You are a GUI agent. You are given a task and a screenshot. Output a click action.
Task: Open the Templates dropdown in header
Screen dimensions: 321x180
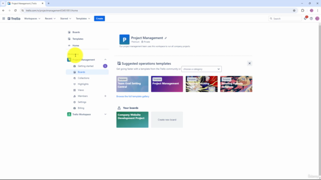tap(83, 18)
